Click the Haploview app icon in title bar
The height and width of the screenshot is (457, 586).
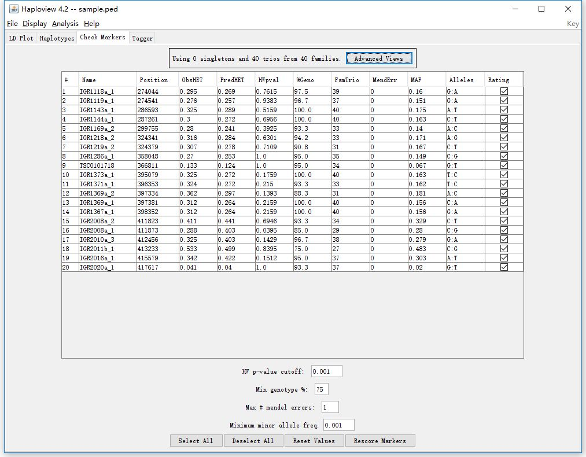[13, 9]
